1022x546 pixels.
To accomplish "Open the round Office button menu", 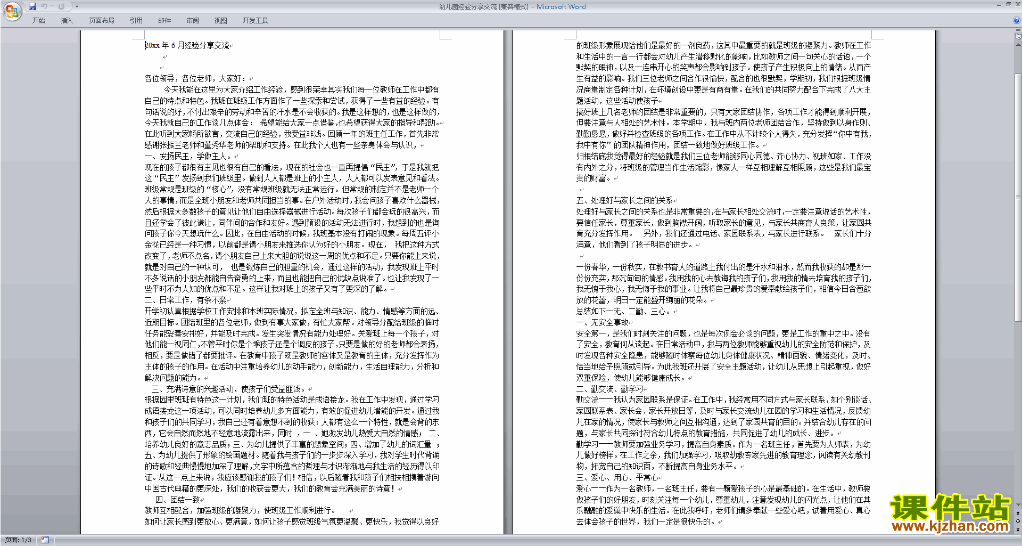I will [x=12, y=11].
